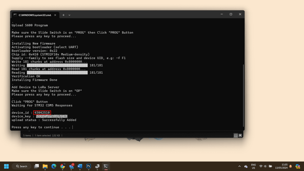The image size is (304, 171).
Task: Launch Microsoft Edge from the taskbar
Action: [x=54, y=166]
